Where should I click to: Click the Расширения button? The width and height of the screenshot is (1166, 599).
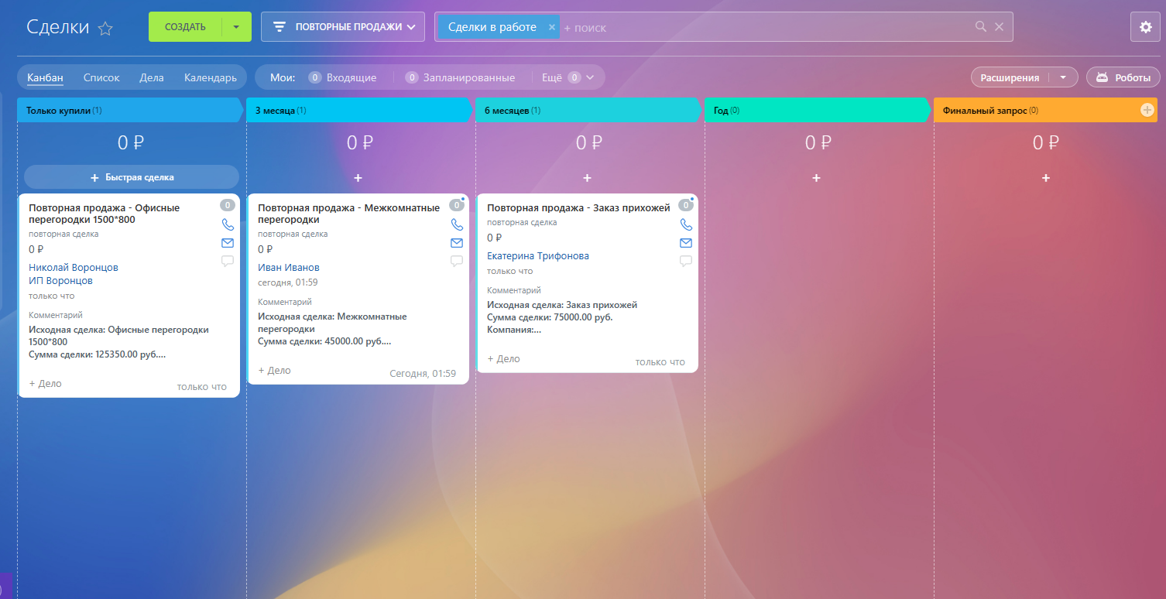point(1010,77)
